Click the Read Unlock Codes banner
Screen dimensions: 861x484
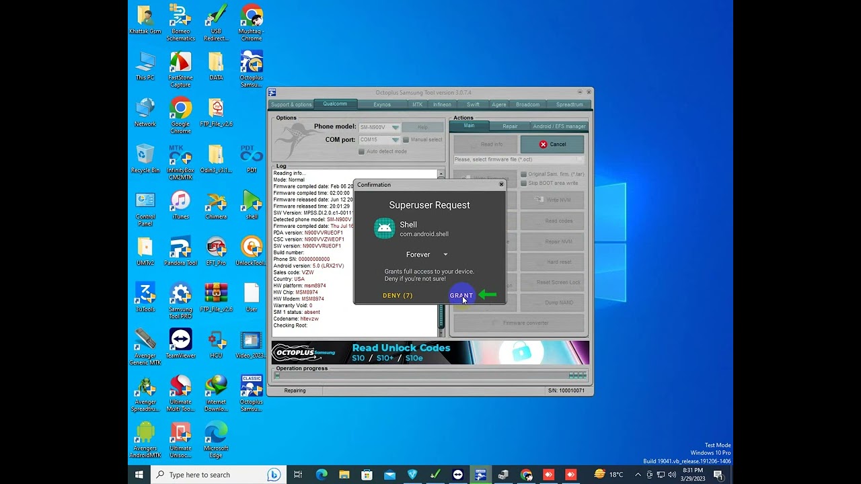click(430, 353)
